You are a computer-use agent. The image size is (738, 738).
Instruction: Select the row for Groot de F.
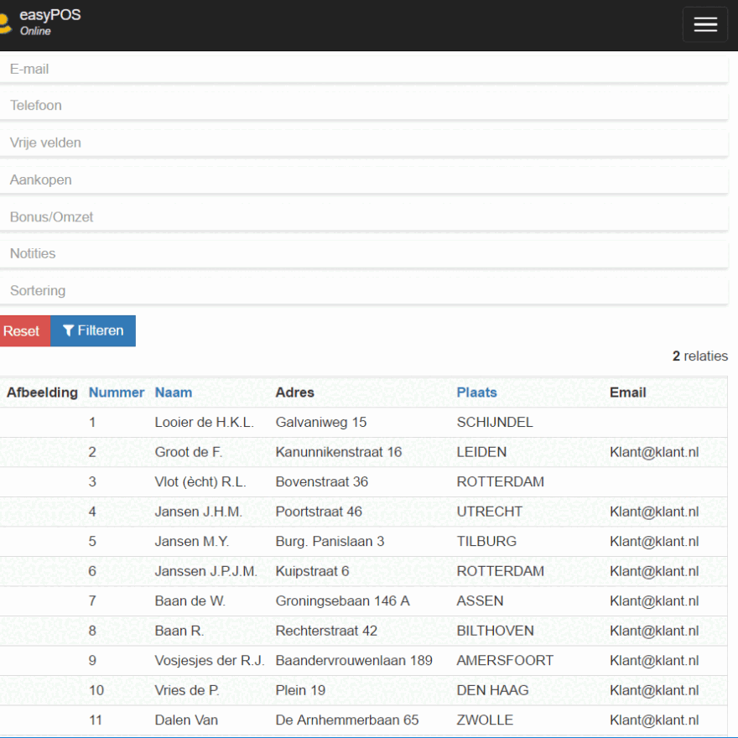coord(363,452)
